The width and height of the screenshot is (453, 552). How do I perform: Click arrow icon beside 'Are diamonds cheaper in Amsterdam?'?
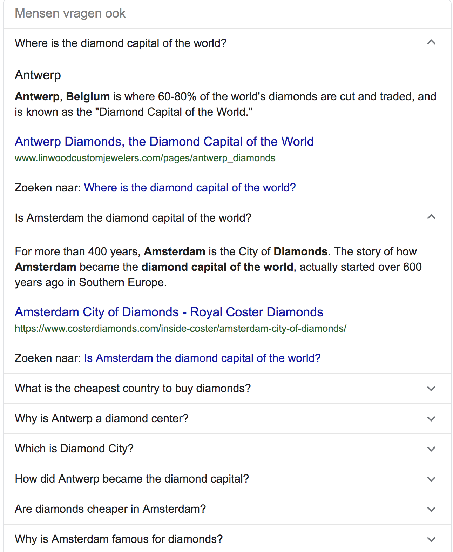click(x=431, y=509)
